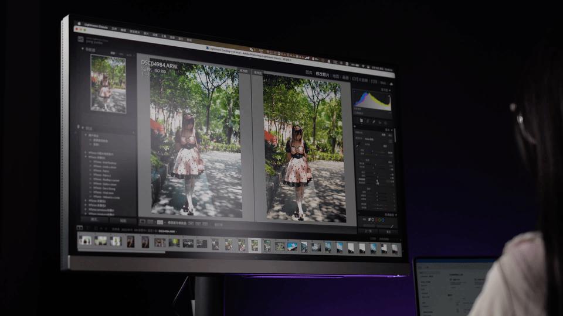The width and height of the screenshot is (563, 316).
Task: Open the 画册 (Book) module
Action: tap(345, 77)
